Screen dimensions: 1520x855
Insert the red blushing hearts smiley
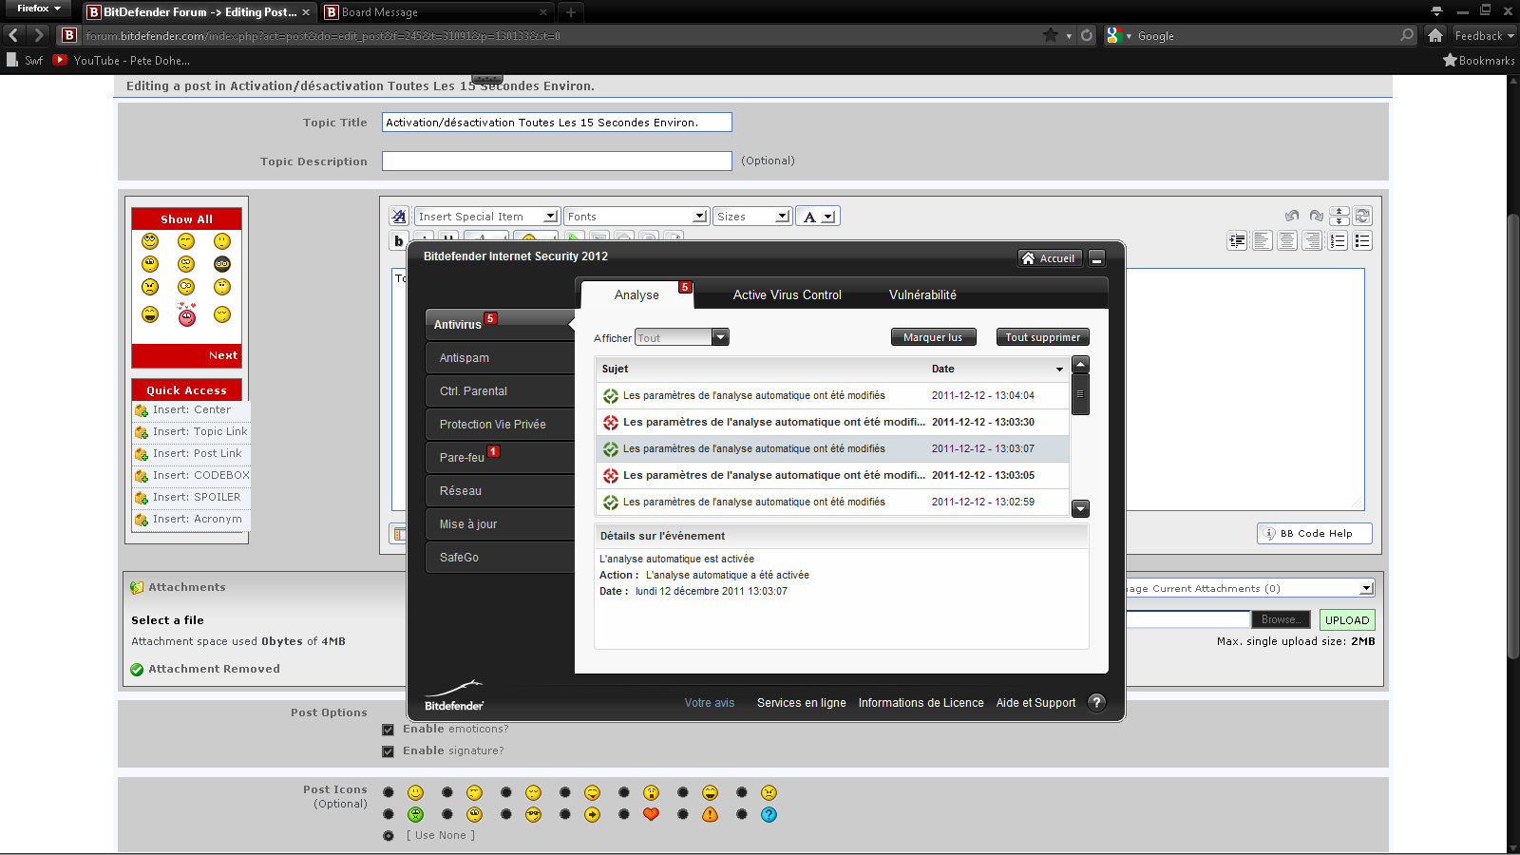click(x=186, y=314)
